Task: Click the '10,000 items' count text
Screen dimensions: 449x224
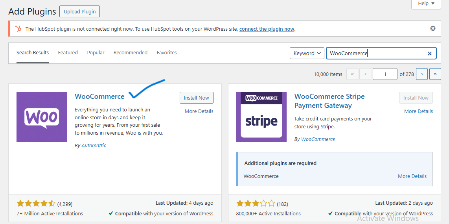Action: (328, 74)
